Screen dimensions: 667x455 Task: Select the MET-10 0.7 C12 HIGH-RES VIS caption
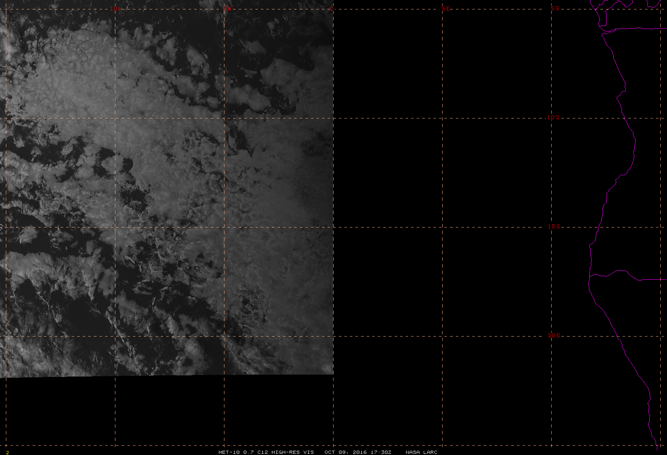[x=266, y=452]
